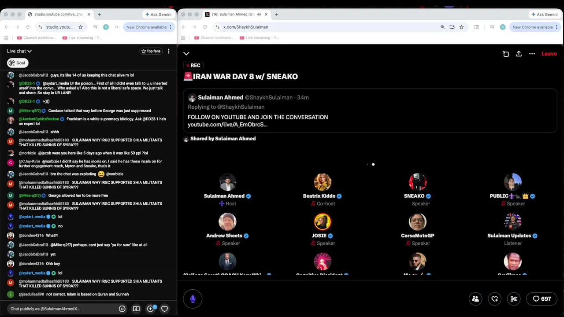Send a heart reaction in live chat
The width and height of the screenshot is (564, 317).
coord(164,309)
